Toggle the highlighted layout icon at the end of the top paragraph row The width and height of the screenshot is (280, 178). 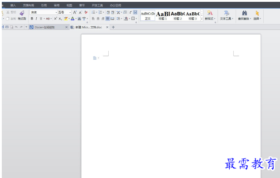135,12
